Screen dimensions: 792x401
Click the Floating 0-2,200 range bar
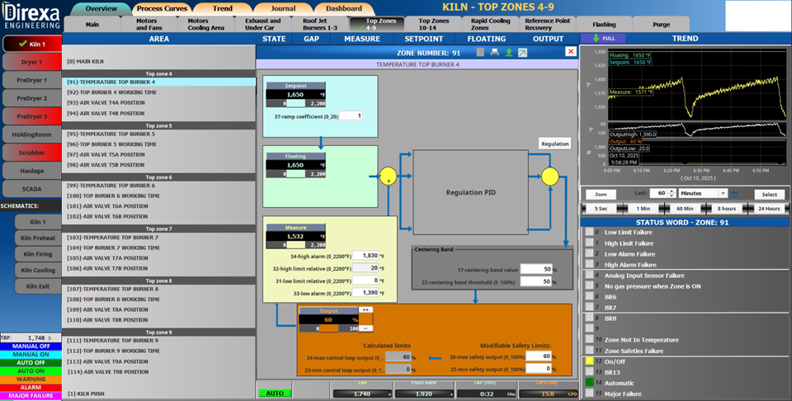click(x=296, y=174)
